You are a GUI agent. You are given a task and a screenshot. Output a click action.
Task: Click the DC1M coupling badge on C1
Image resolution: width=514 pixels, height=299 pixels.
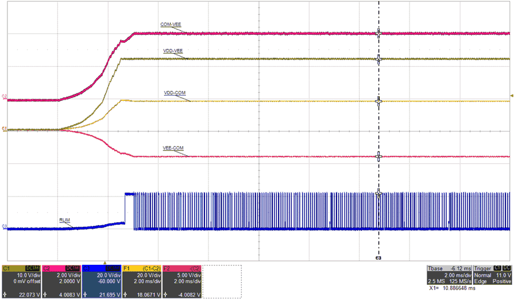coord(33,268)
